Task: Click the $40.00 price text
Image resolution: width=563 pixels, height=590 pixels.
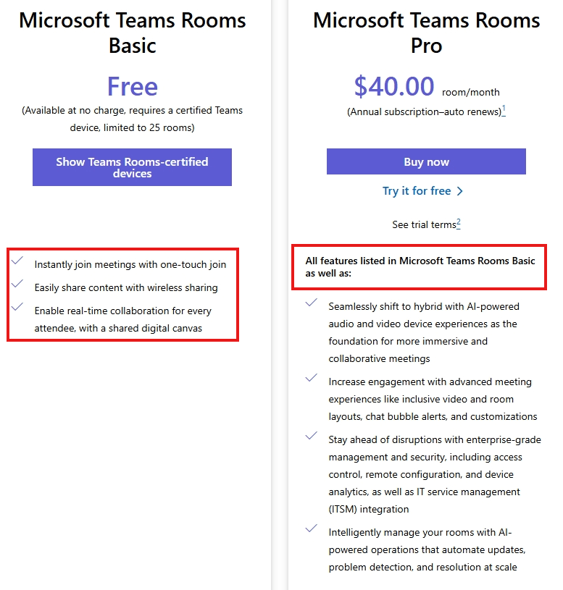Action: tap(394, 87)
